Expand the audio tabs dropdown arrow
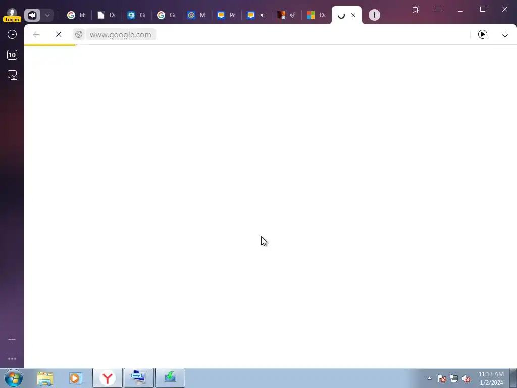517x388 pixels. (47, 15)
